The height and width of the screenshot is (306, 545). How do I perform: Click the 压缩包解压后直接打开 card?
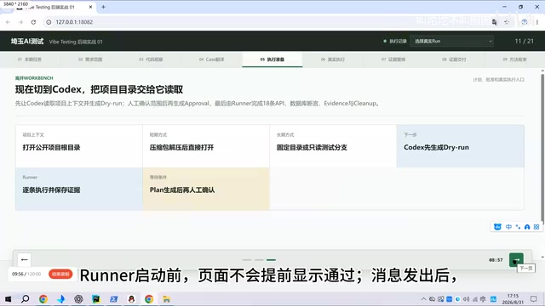(x=206, y=146)
